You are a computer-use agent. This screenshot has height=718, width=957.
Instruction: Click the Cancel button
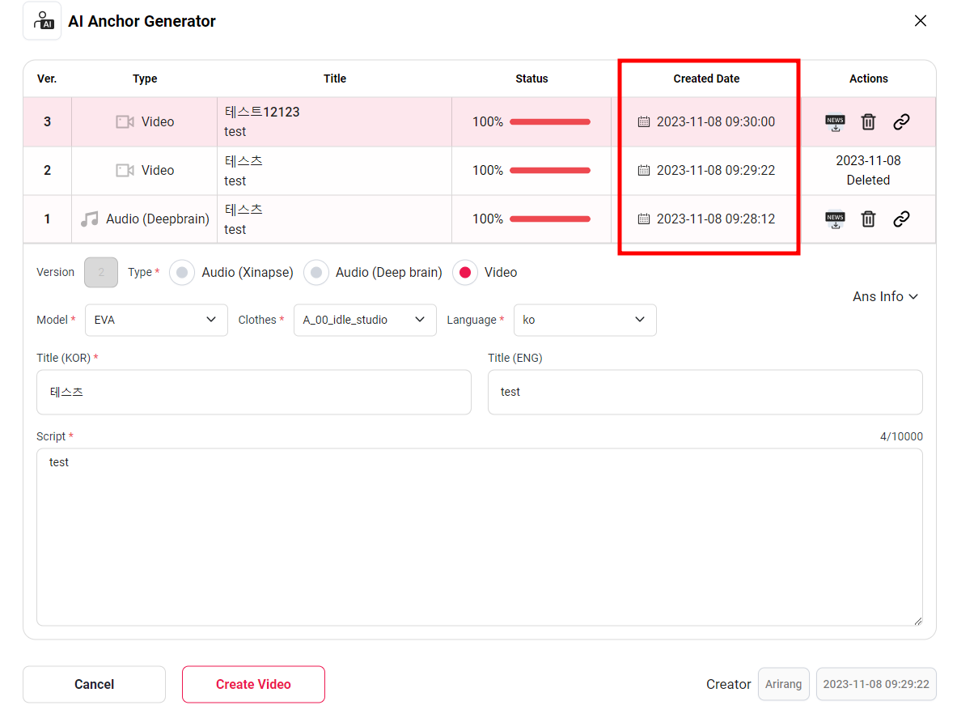click(94, 684)
